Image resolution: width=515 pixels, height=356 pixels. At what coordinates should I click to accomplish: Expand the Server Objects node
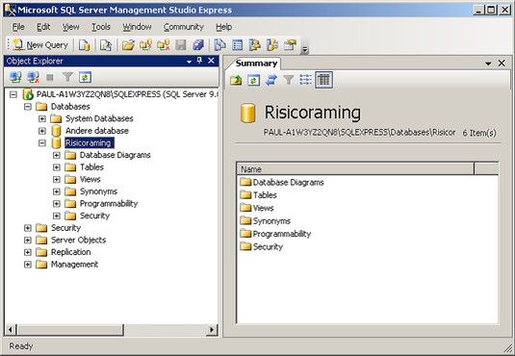point(28,241)
